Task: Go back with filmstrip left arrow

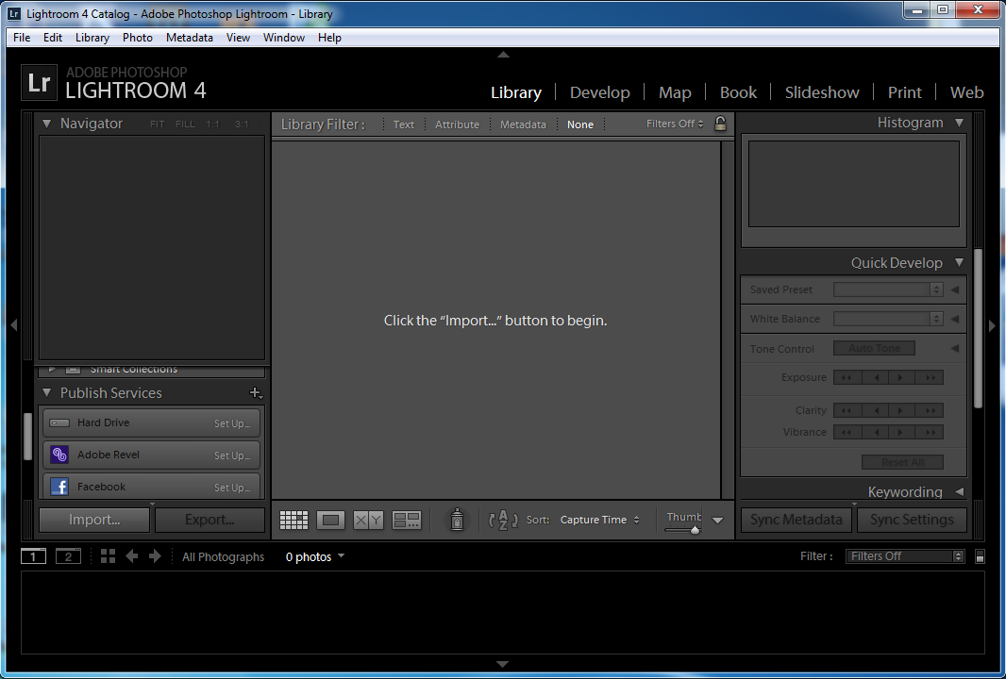Action: pyautogui.click(x=131, y=555)
